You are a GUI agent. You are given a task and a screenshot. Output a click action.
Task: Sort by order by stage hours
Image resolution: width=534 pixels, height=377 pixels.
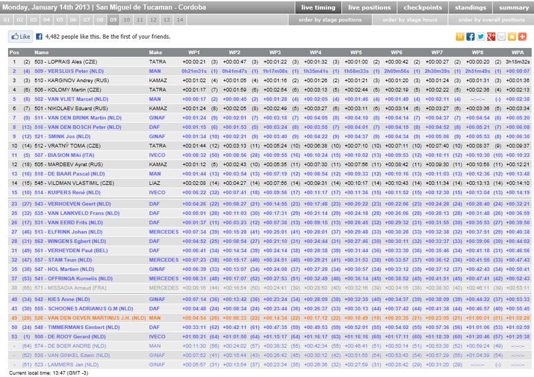click(x=410, y=20)
